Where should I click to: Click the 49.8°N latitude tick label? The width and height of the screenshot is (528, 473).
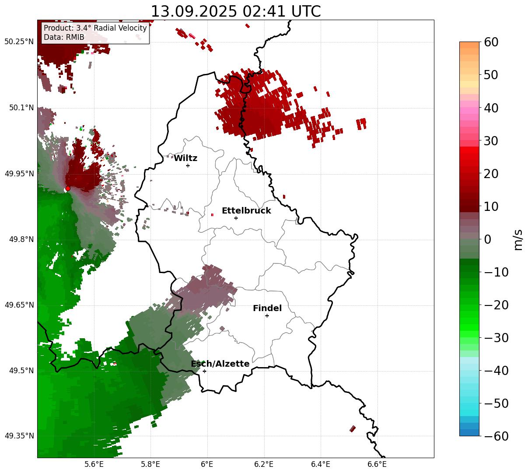click(x=21, y=239)
